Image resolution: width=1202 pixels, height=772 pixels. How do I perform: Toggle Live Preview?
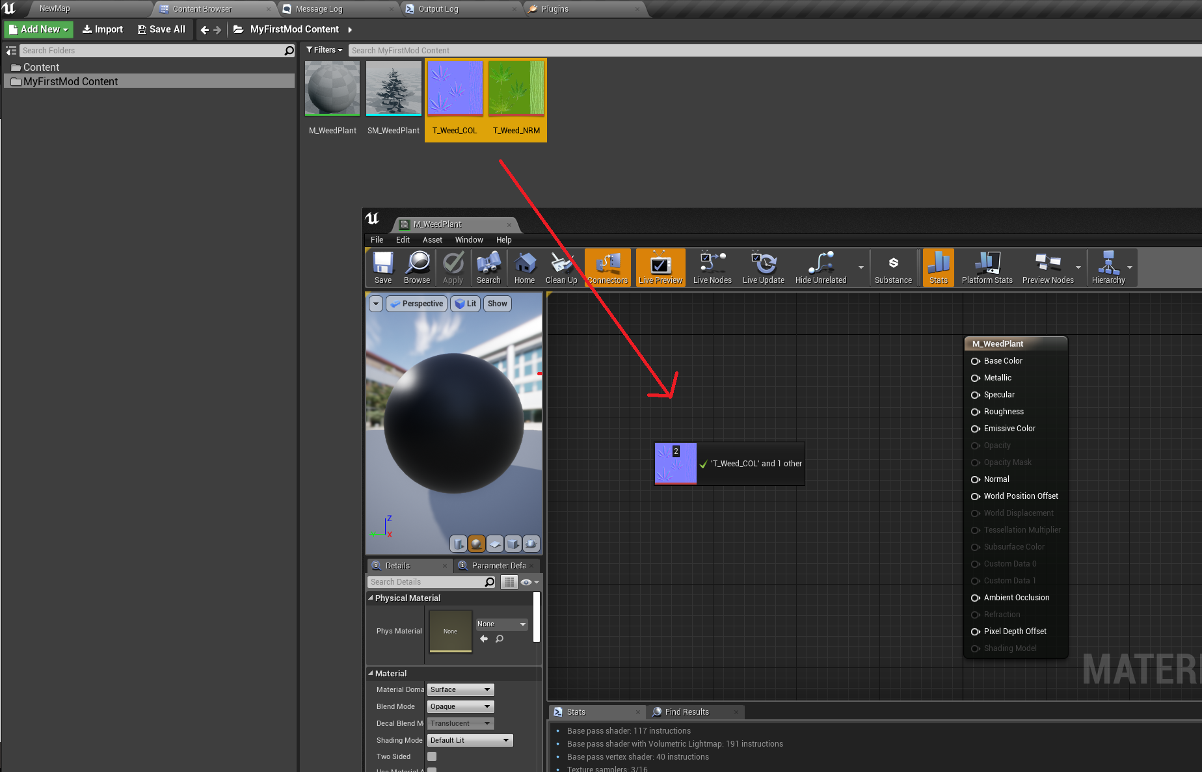coord(660,267)
